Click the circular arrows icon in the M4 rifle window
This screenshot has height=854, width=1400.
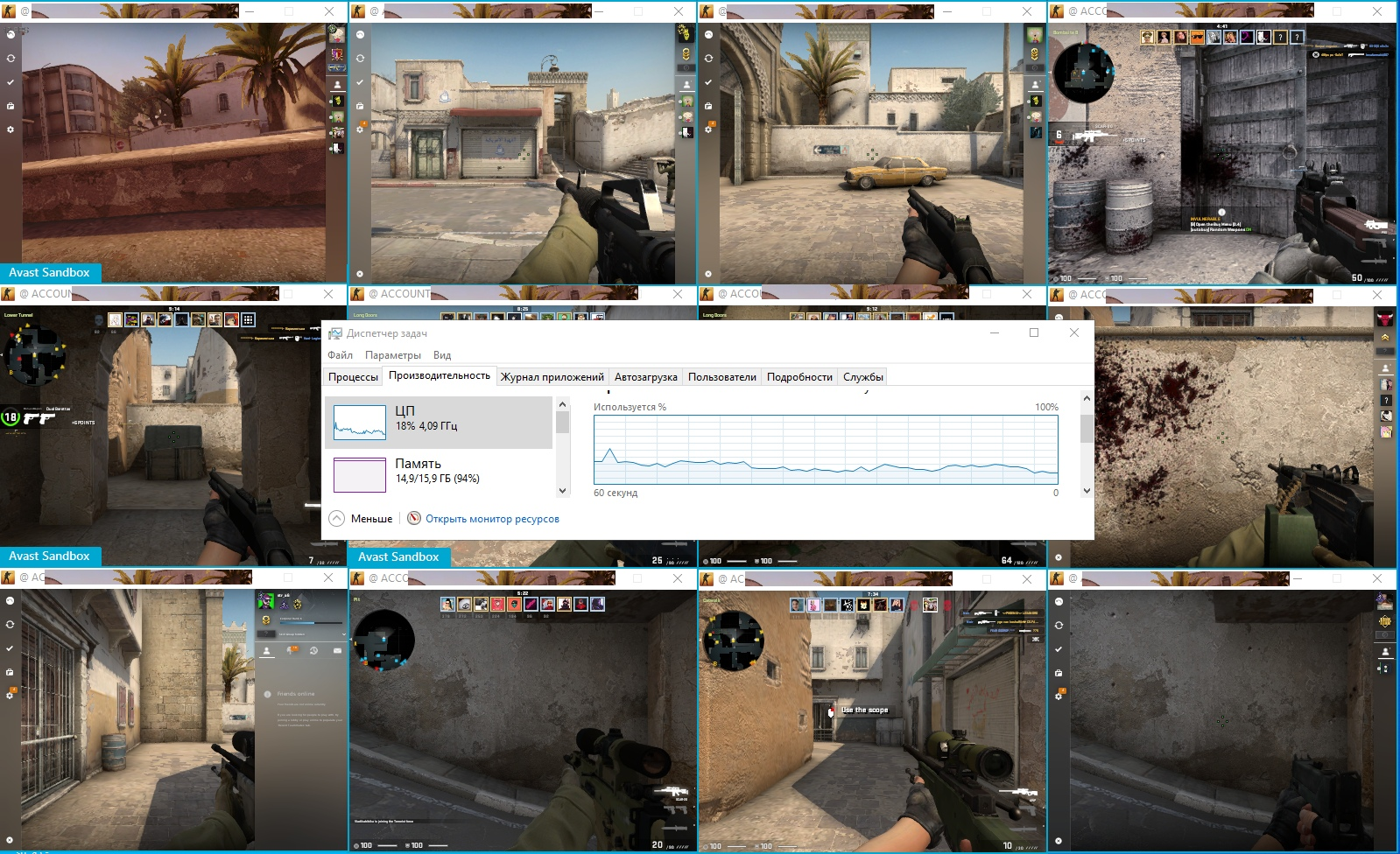point(360,58)
